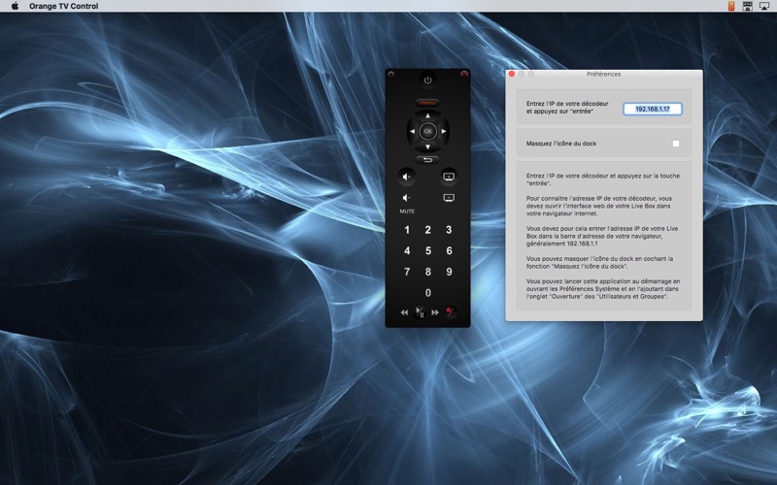Click the decoder IP address field
The image size is (777, 485).
652,109
